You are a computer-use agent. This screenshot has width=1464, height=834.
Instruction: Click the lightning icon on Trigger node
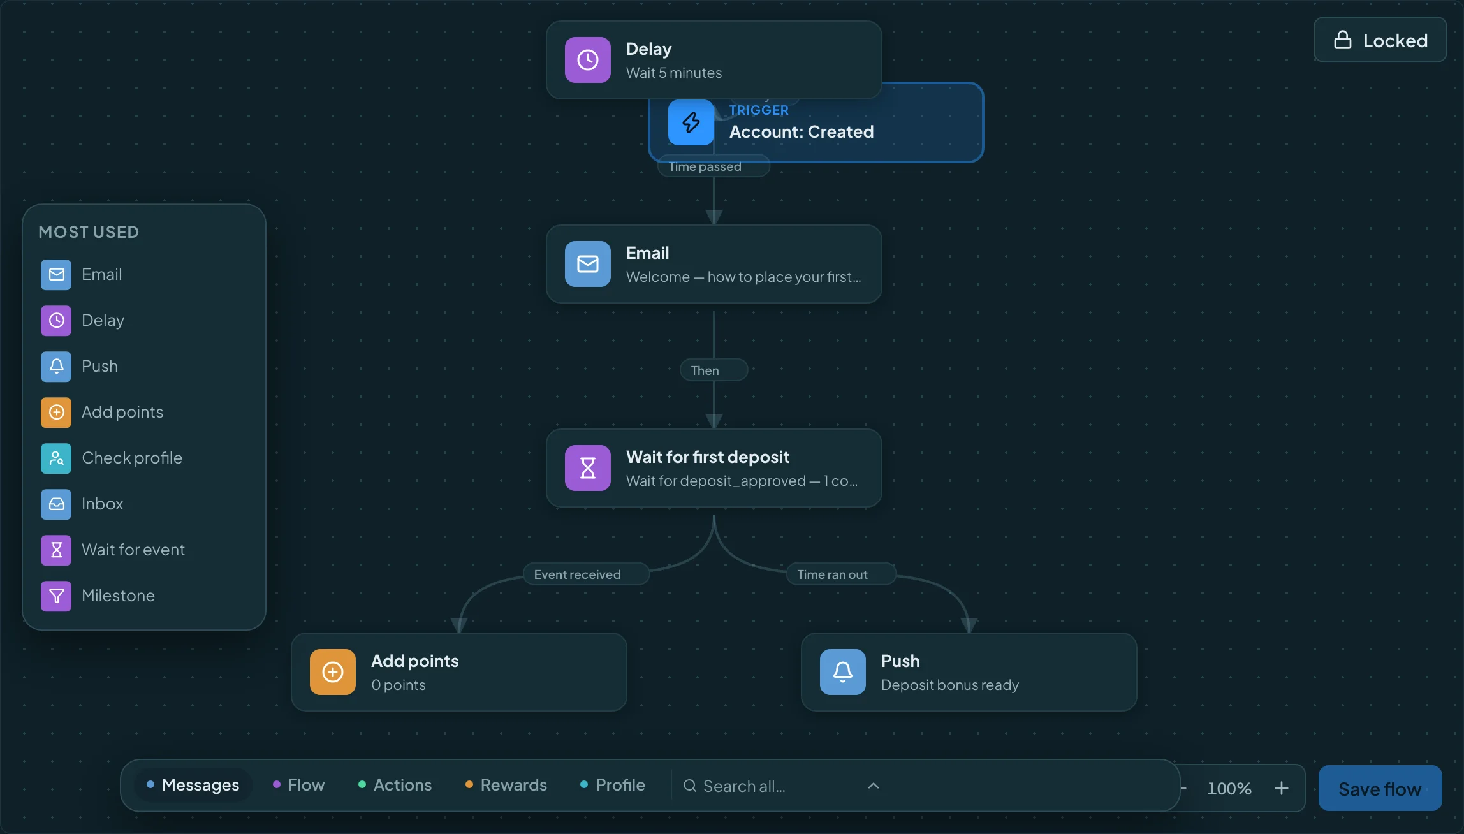tap(691, 122)
